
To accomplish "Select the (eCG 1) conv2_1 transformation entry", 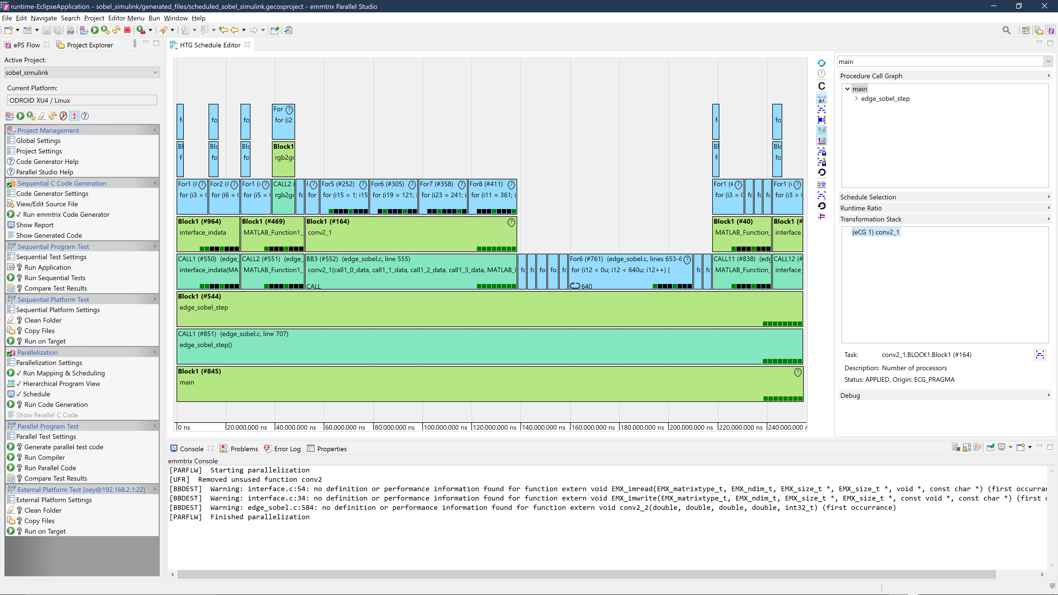I will click(876, 232).
